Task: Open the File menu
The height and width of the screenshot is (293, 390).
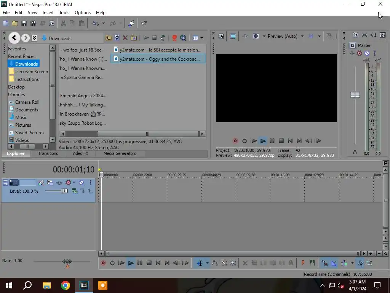Action: tap(6, 13)
